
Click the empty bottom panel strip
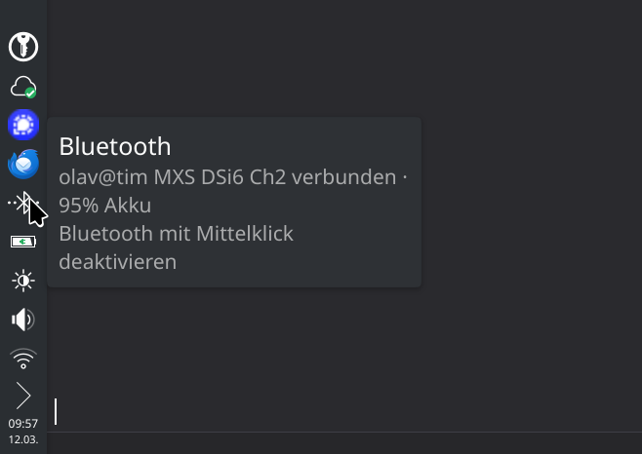[341, 443]
